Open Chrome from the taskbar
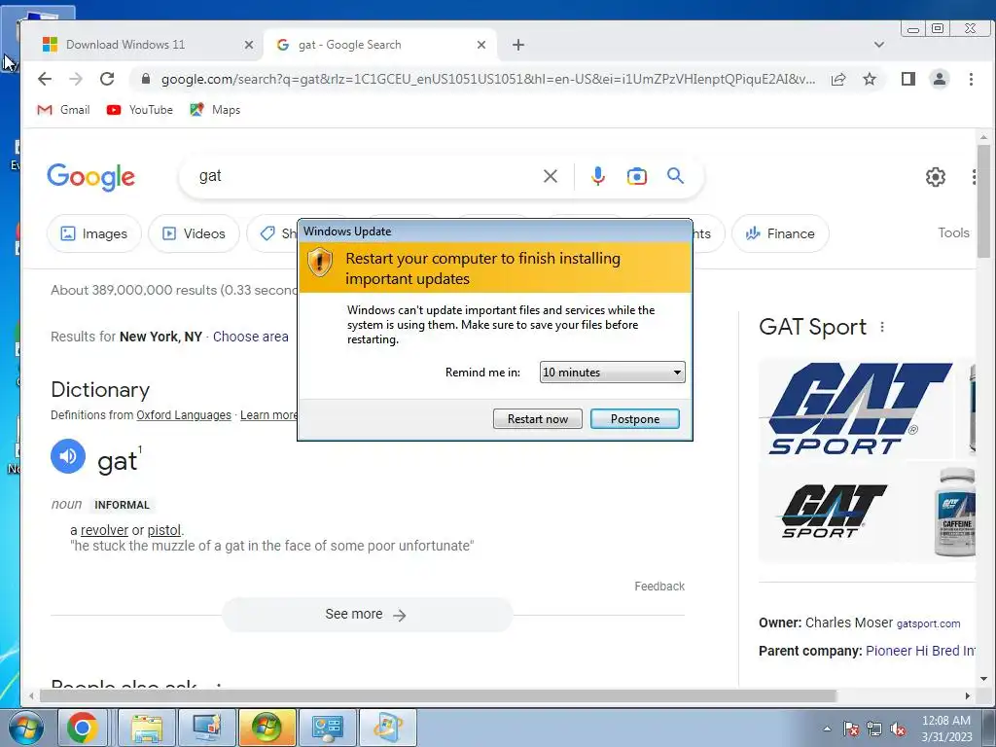The width and height of the screenshot is (996, 747). click(82, 728)
